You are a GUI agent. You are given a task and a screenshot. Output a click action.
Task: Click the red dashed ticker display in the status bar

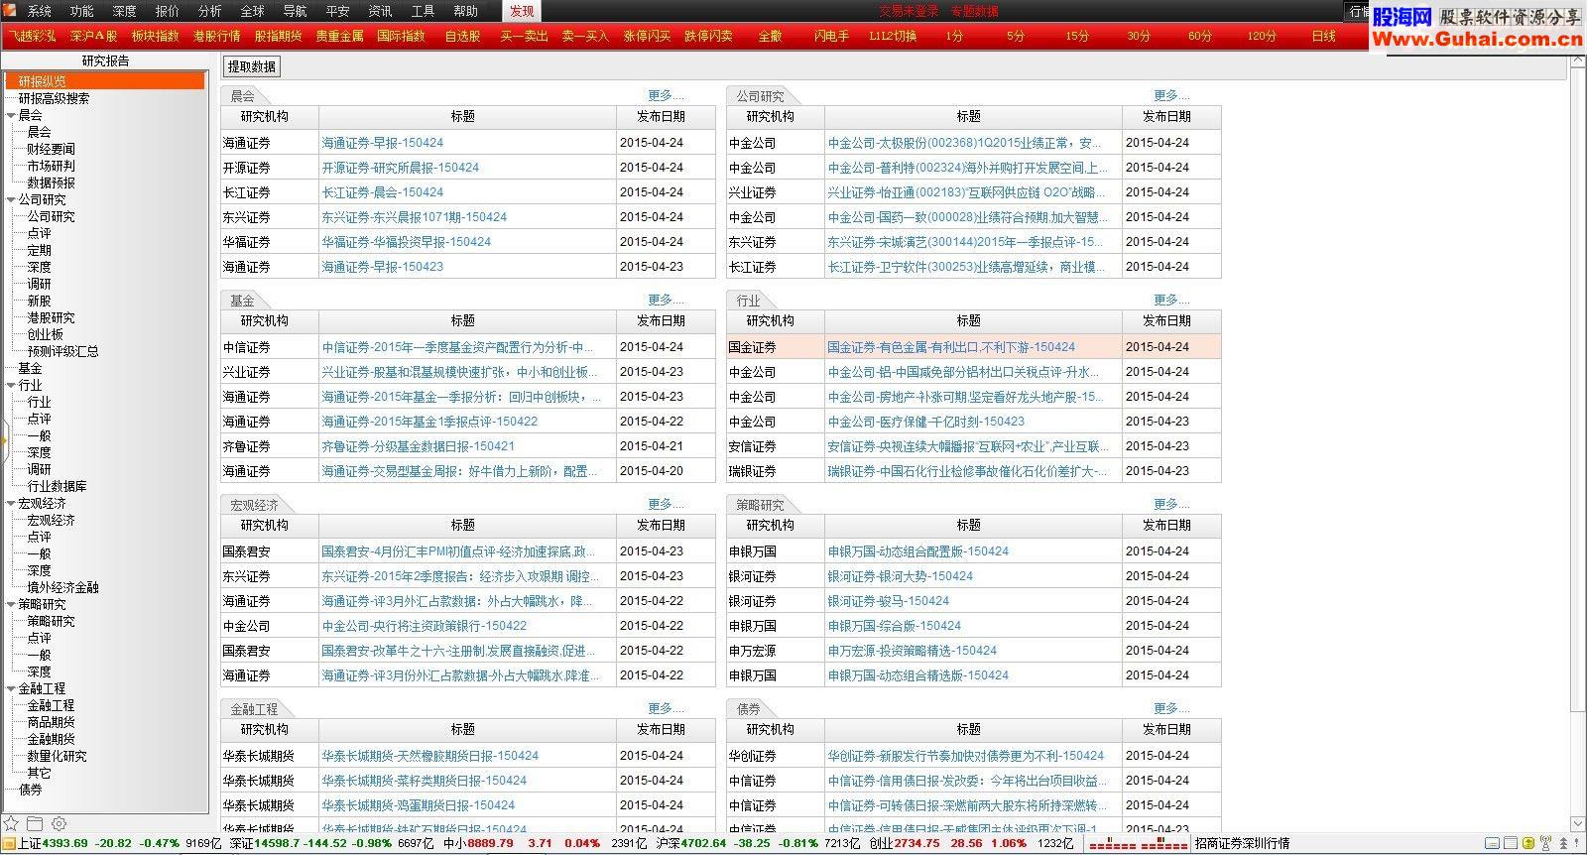coord(1139,844)
